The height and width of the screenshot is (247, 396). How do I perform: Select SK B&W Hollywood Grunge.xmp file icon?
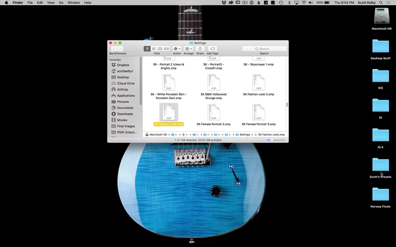[214, 82]
